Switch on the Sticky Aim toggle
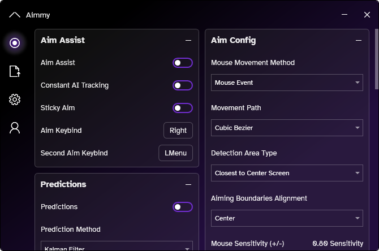Image resolution: width=379 pixels, height=251 pixels. pos(183,108)
